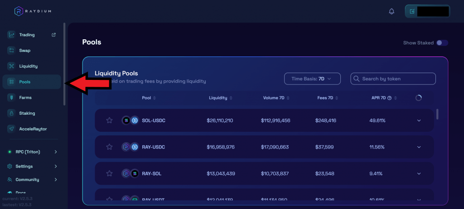Open the Time Basis 7D dropdown
The width and height of the screenshot is (464, 209).
312,79
